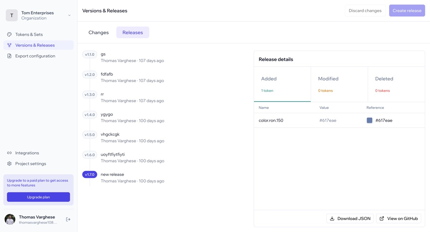Open the release named fdfafb
The width and height of the screenshot is (430, 232).
coord(107,74)
